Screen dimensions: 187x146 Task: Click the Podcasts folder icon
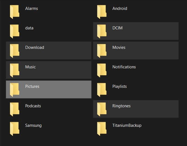pos(15,109)
